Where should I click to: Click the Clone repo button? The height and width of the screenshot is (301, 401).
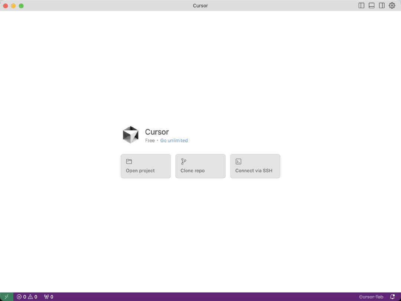click(x=200, y=166)
